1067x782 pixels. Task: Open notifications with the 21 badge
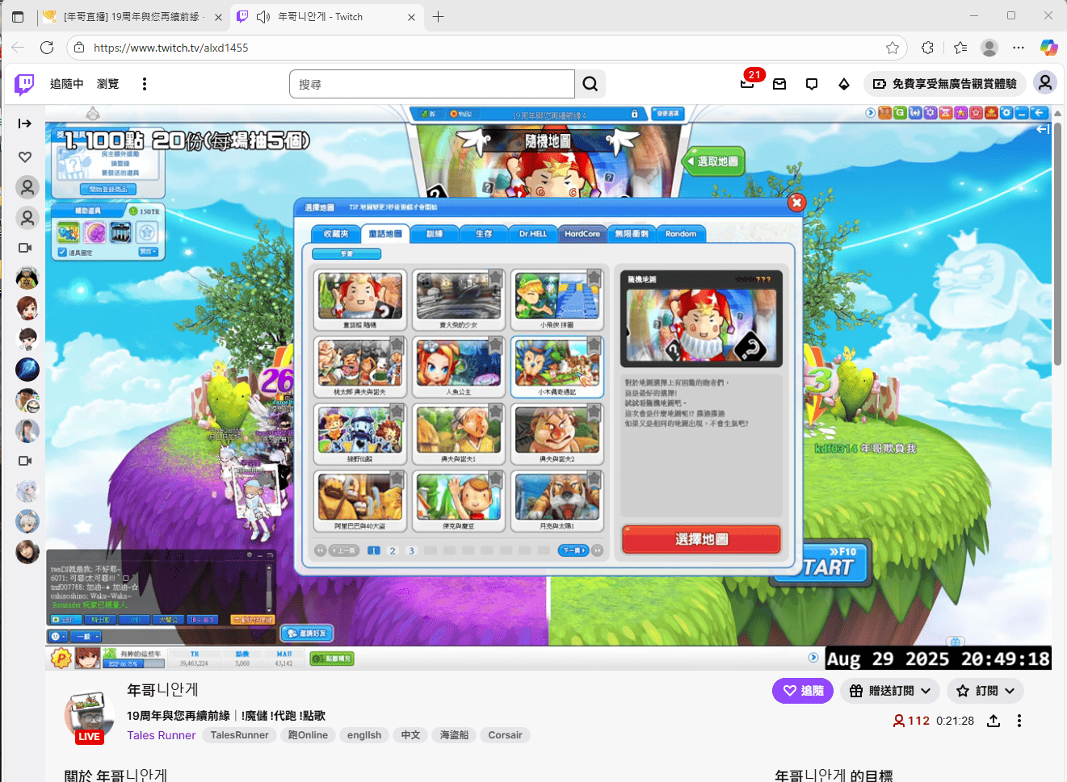747,83
